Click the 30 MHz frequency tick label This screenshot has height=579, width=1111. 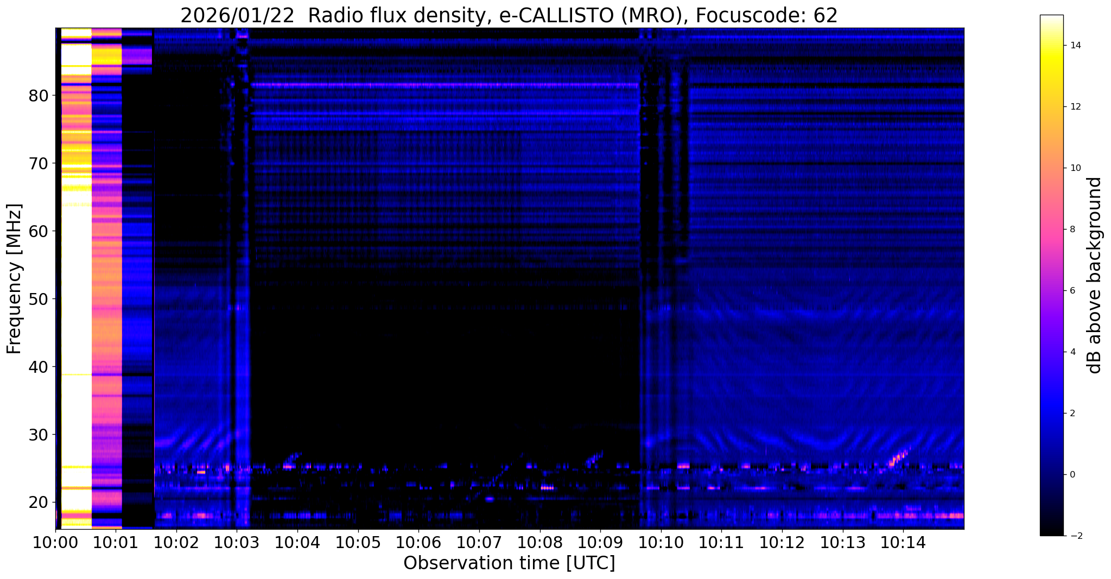pyautogui.click(x=38, y=435)
